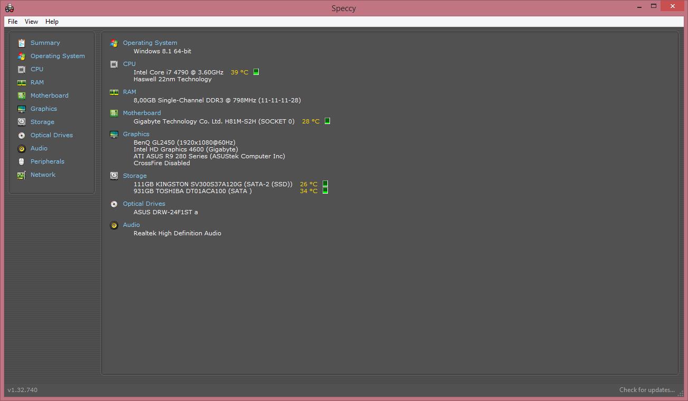This screenshot has width=688, height=401.
Task: Open the Audio sidebar section
Action: pyautogui.click(x=39, y=148)
